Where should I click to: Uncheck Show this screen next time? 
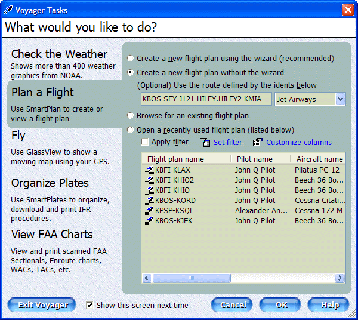click(89, 305)
